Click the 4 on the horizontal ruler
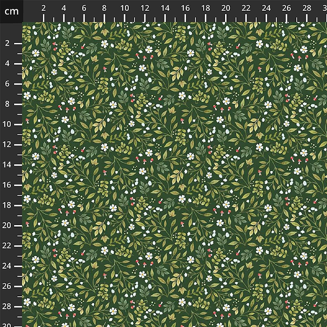 click(64, 9)
